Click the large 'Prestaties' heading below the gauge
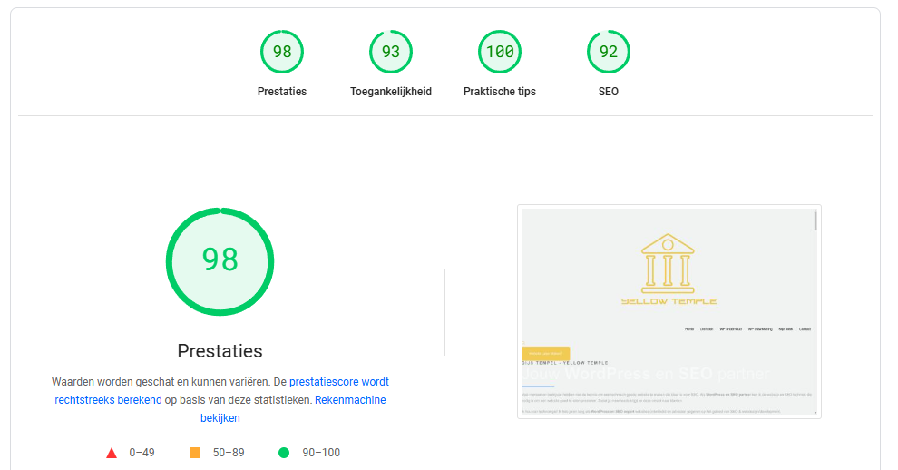This screenshot has height=470, width=898. (x=220, y=351)
